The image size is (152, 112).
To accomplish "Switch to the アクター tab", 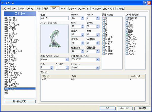I will [x=6, y=9].
